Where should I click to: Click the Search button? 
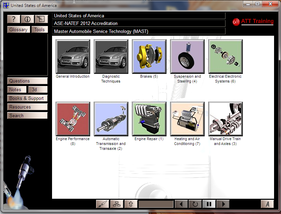(x=27, y=115)
